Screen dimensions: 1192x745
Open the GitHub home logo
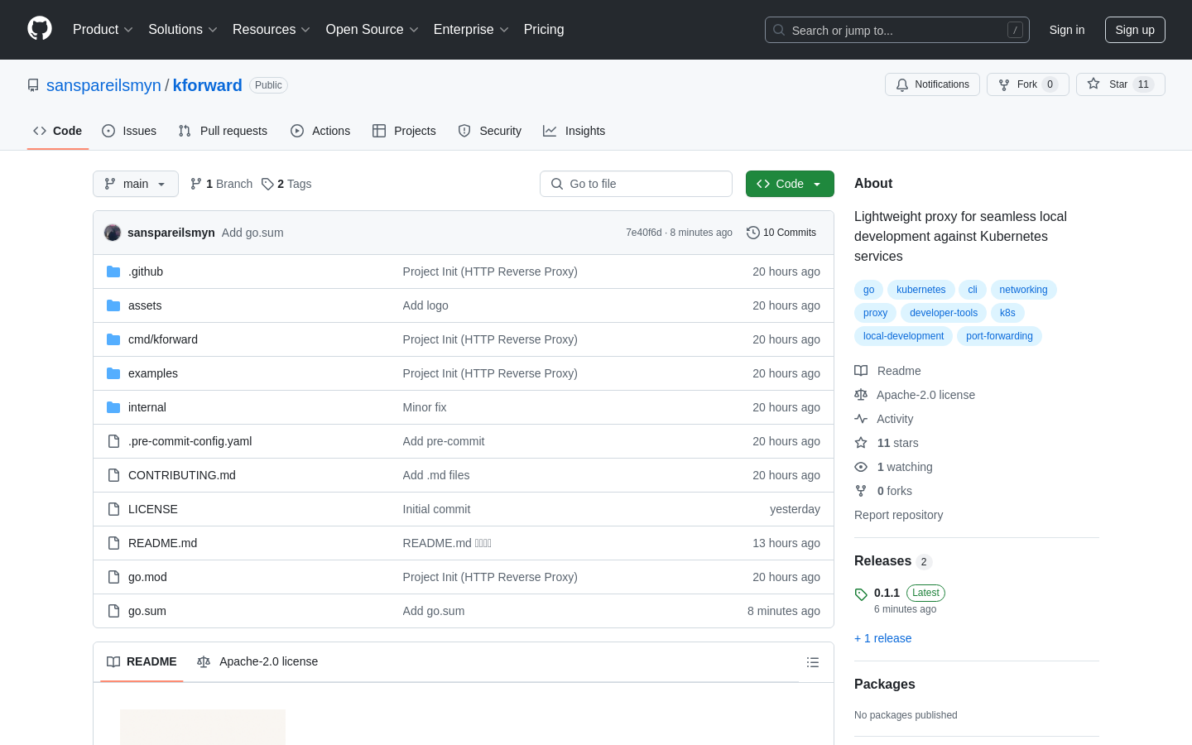pos(40,29)
